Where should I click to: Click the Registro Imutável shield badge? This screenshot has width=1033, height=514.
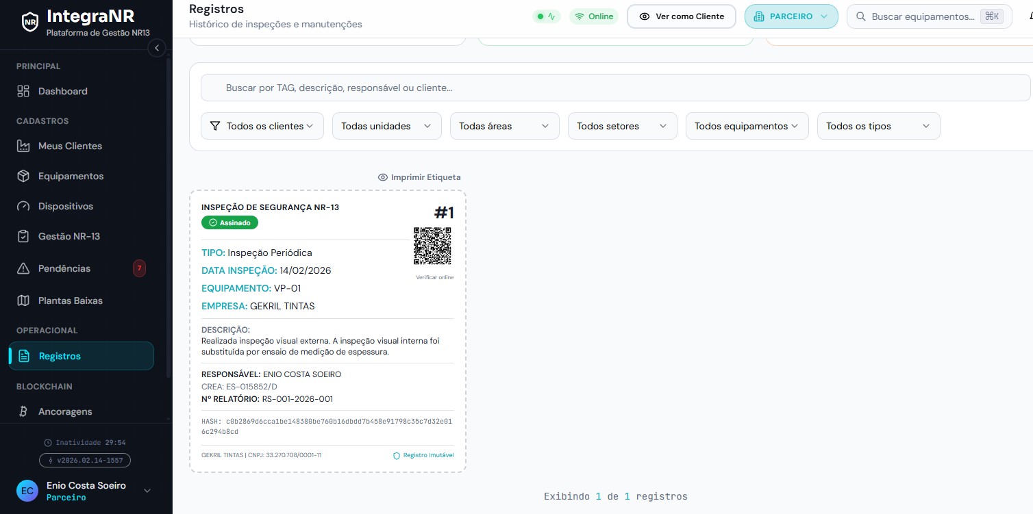(x=423, y=455)
